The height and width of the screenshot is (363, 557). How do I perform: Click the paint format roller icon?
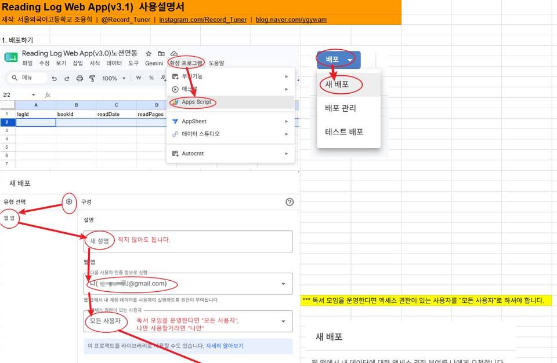[92, 78]
